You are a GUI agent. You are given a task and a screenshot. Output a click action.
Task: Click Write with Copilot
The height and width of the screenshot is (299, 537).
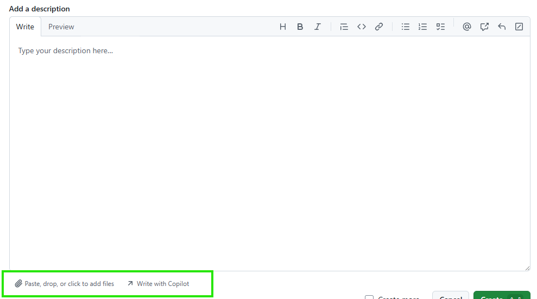[158, 284]
